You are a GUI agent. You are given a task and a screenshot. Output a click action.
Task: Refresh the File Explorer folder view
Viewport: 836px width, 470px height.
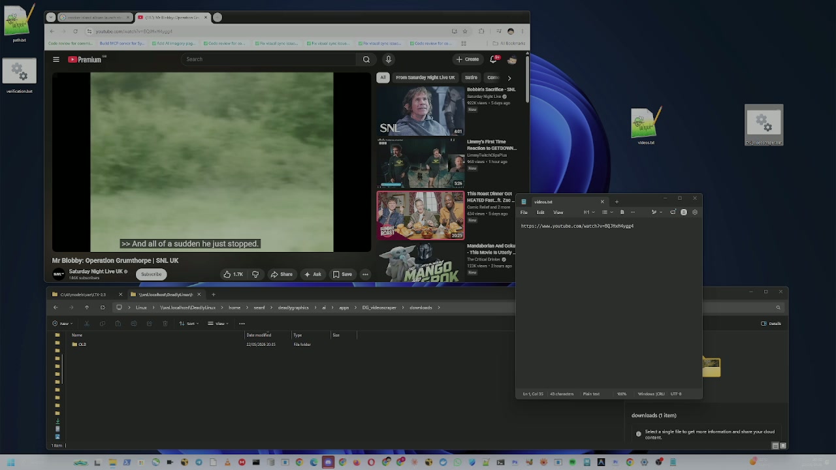point(103,307)
